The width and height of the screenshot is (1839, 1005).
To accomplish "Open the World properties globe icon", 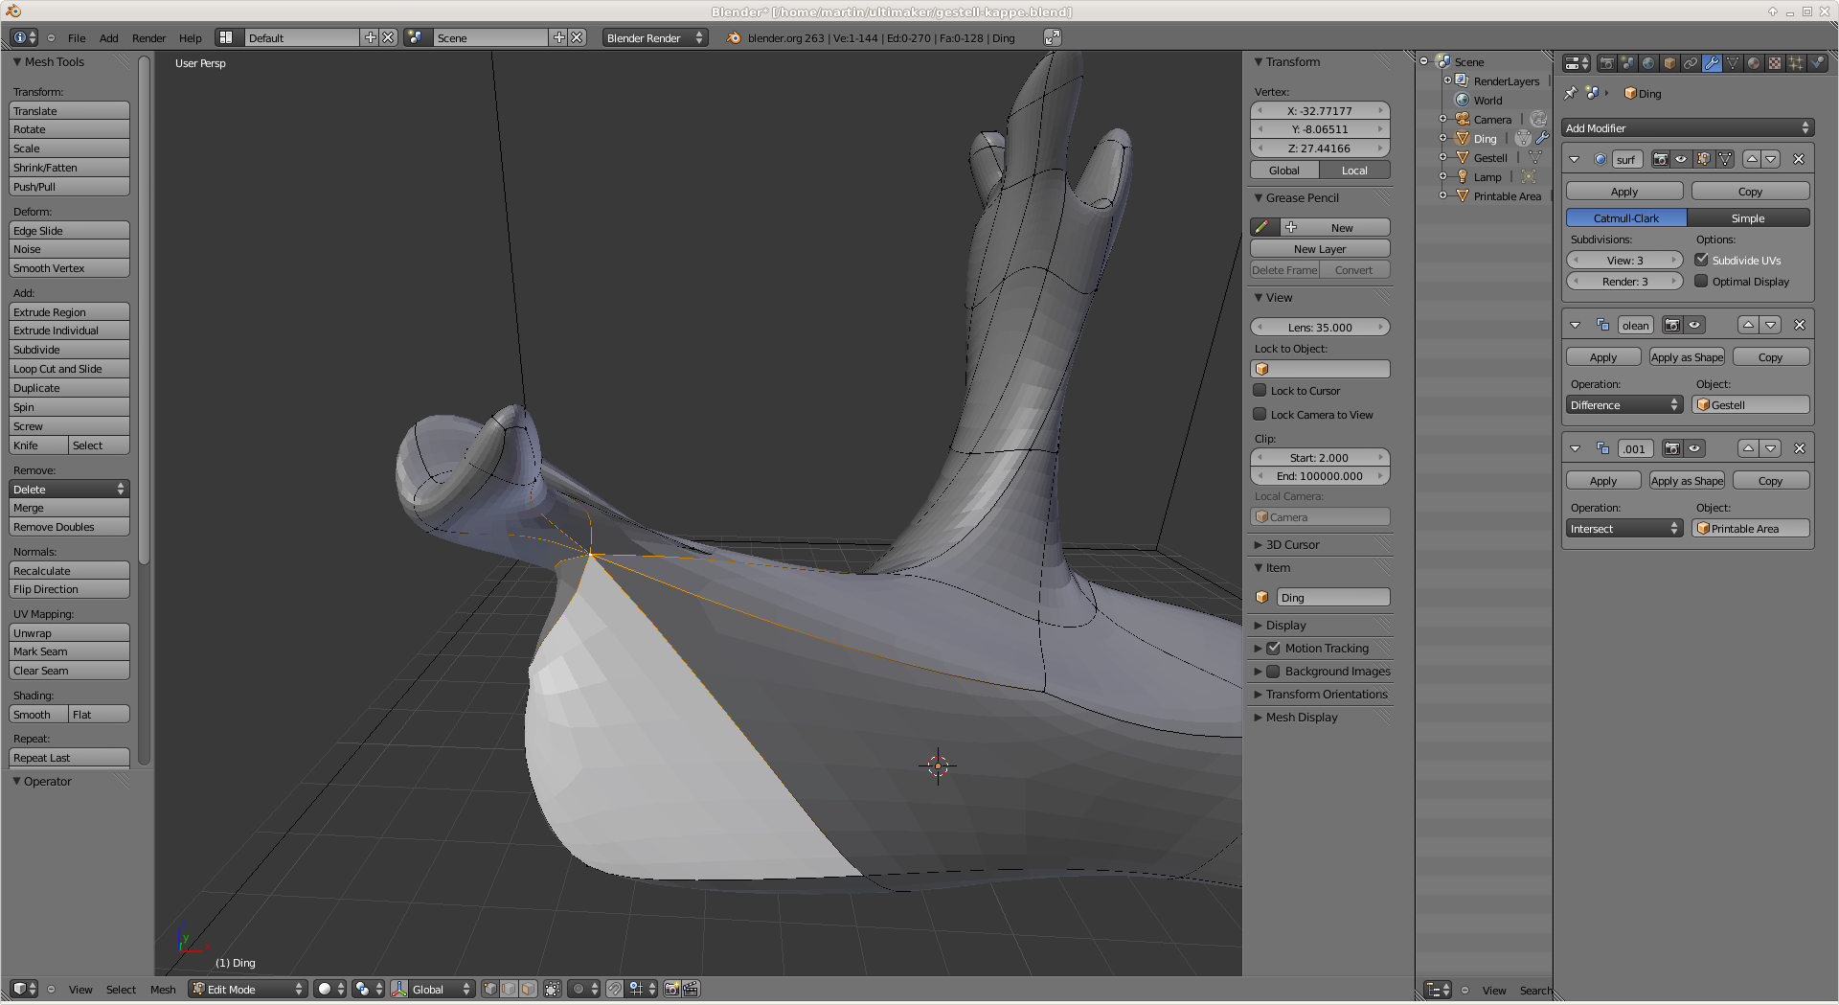I will pyautogui.click(x=1648, y=63).
